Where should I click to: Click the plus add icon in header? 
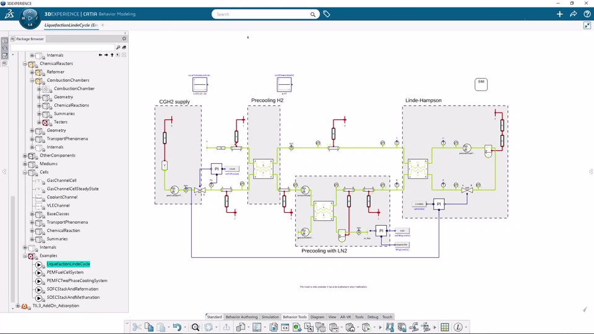pos(559,14)
